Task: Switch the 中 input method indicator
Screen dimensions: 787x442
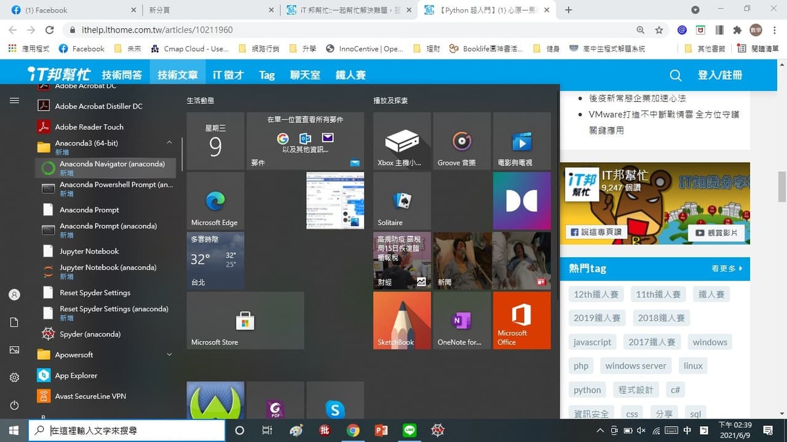Action: pyautogui.click(x=687, y=430)
